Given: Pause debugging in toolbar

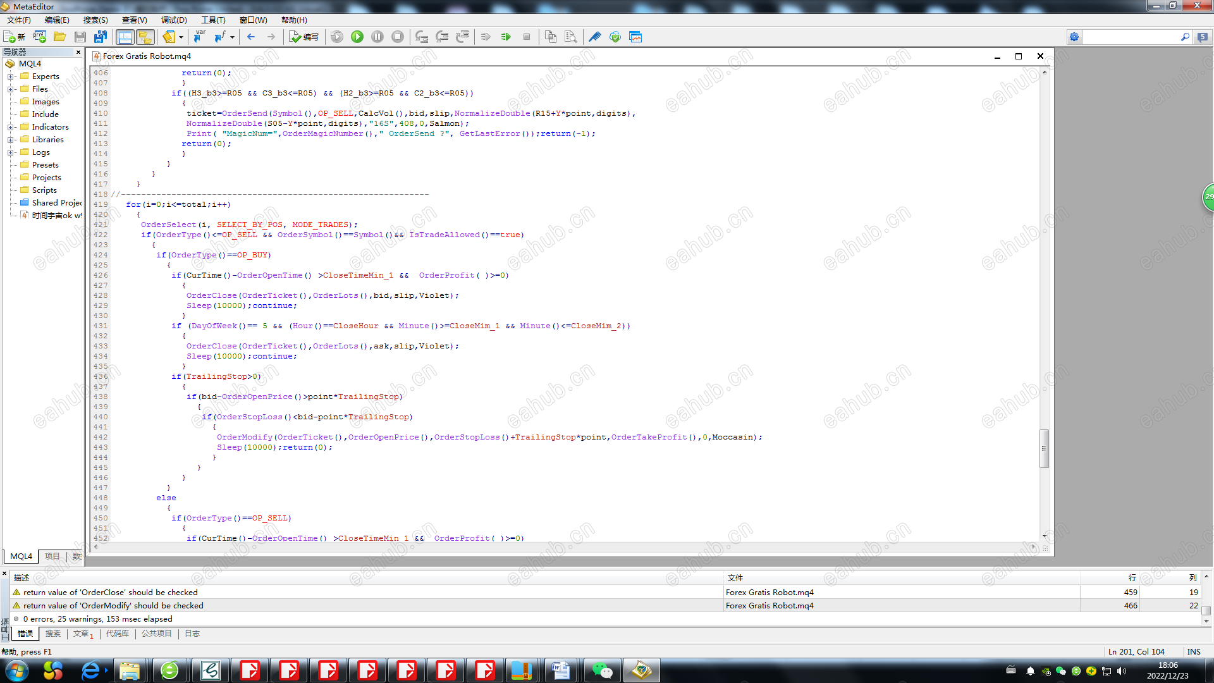Looking at the screenshot, I should coord(377,37).
